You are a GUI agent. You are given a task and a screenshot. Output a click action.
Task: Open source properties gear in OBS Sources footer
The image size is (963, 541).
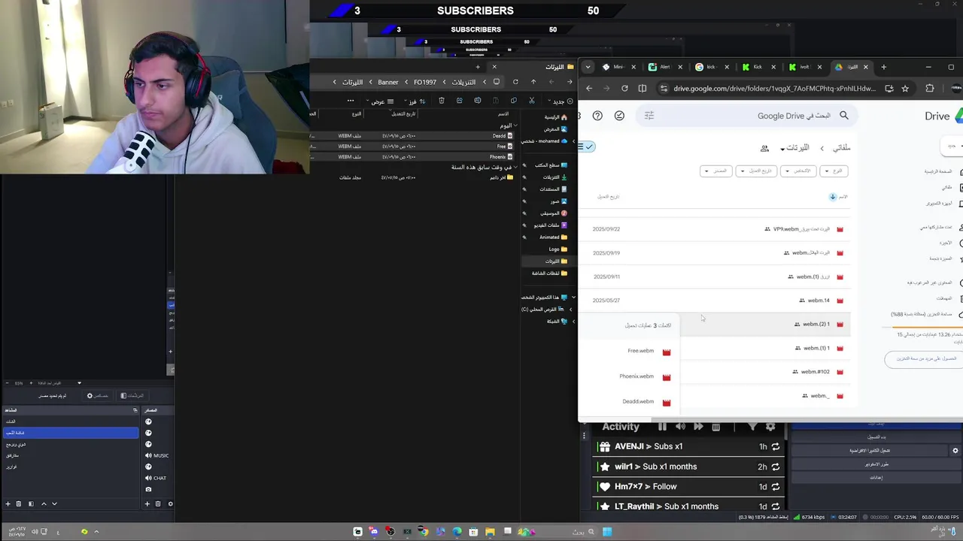(x=171, y=504)
